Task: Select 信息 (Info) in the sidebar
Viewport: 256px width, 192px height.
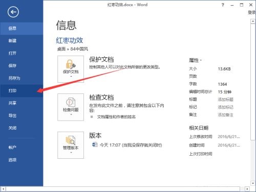Action: [x=22, y=28]
